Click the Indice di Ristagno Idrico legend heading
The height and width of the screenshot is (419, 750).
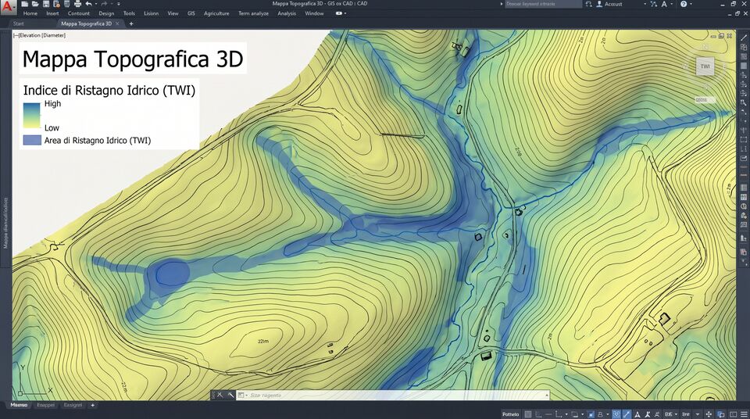109,90
